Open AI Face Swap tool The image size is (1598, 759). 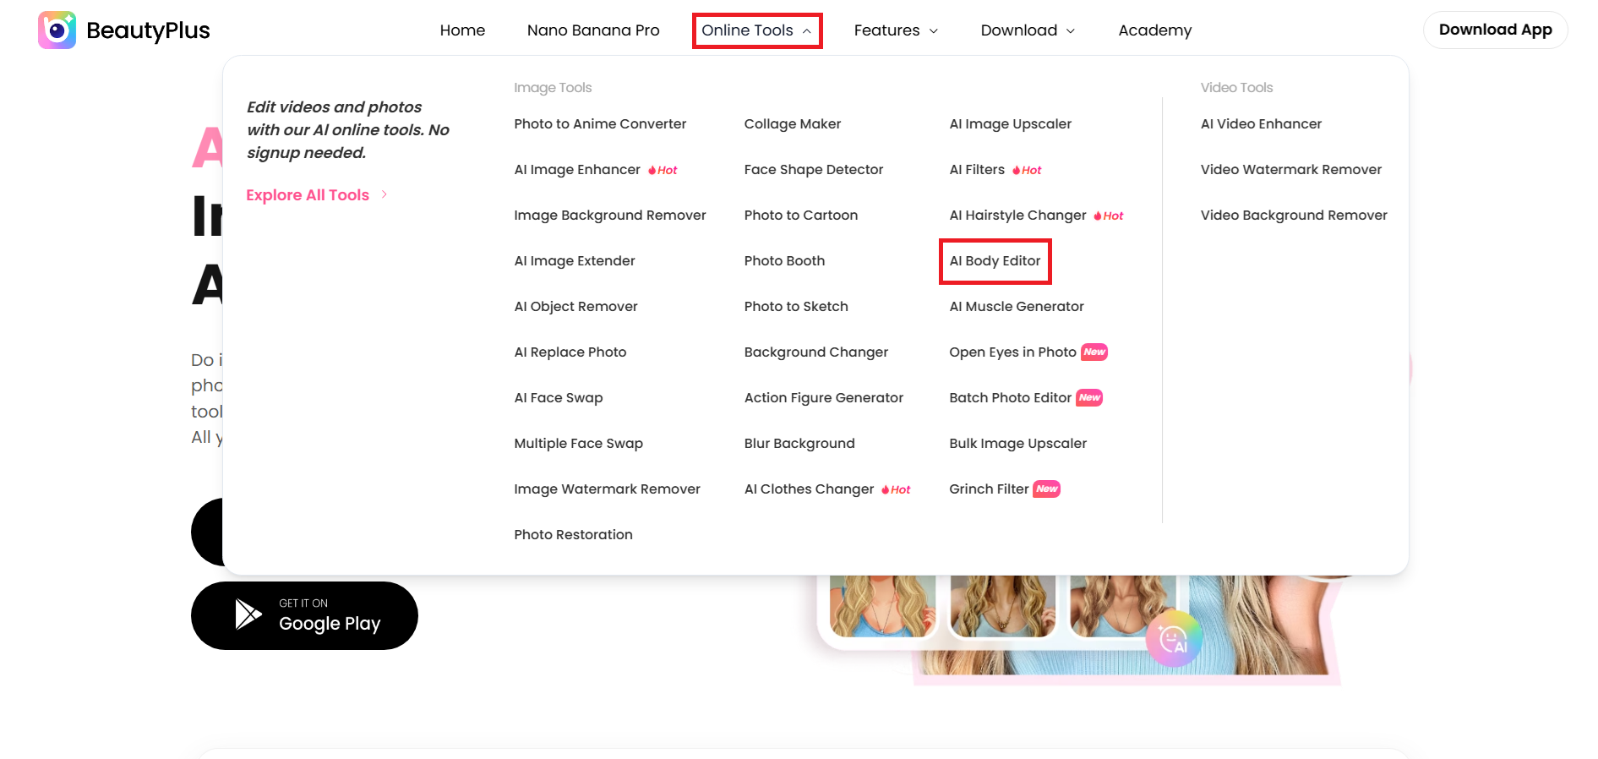pos(559,398)
